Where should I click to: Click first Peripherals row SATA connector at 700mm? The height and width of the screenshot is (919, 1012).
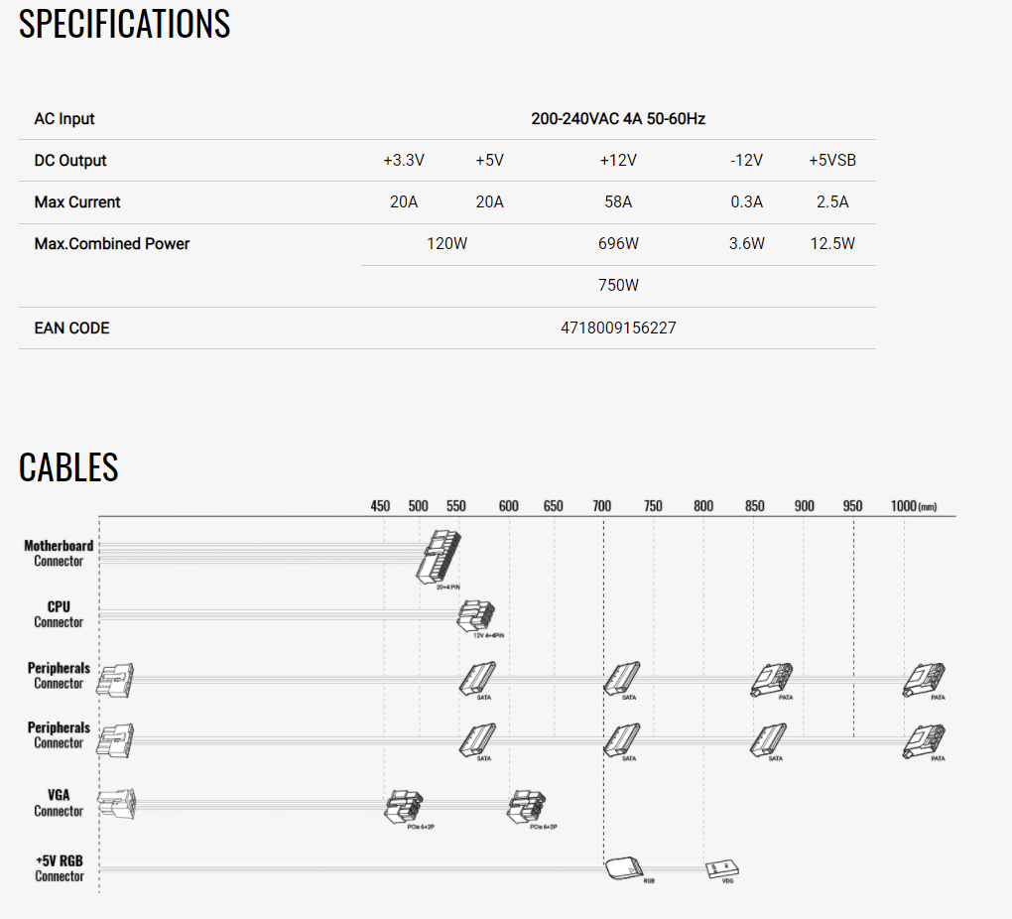point(621,678)
